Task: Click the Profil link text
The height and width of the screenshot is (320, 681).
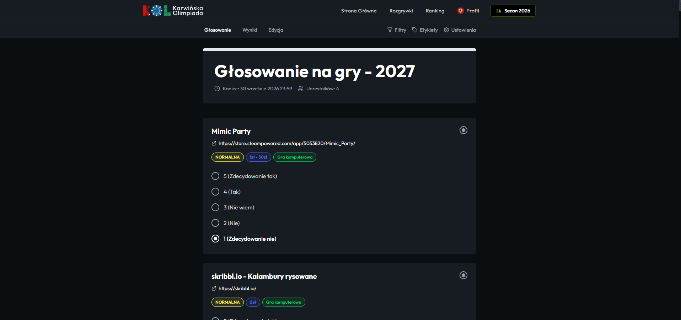Action: click(x=473, y=11)
